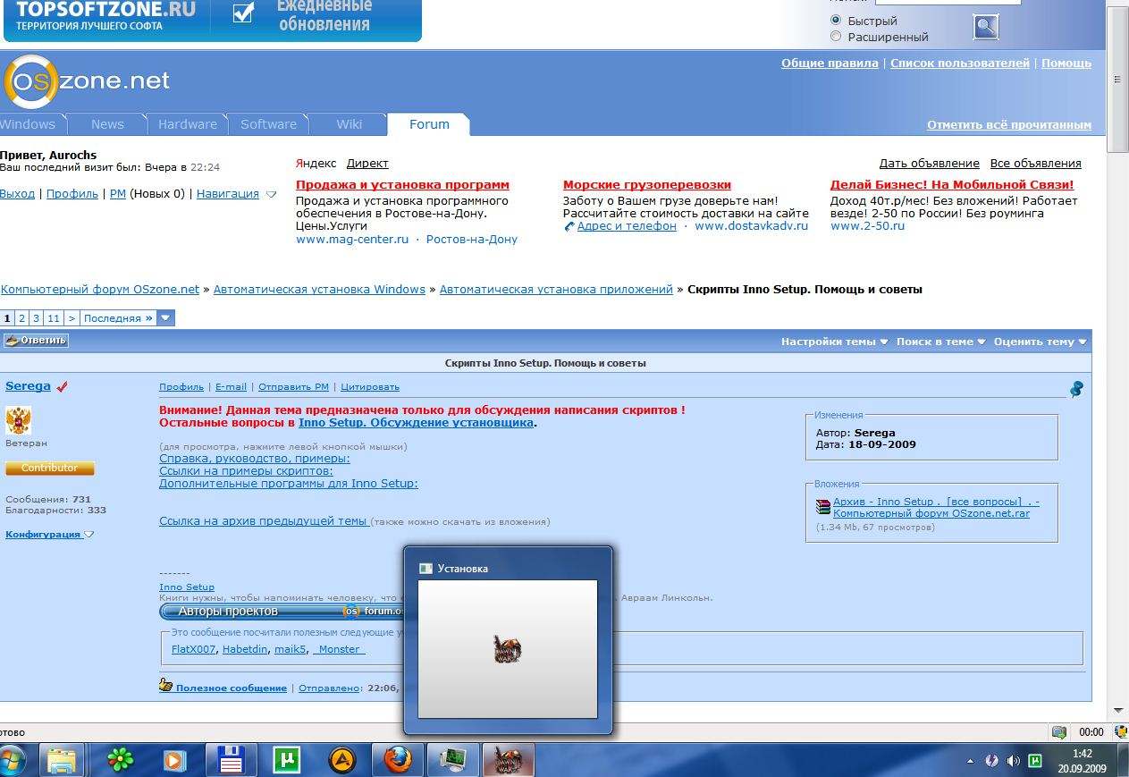This screenshot has width=1129, height=777.
Task: Open the Hardware tab
Action: [188, 124]
